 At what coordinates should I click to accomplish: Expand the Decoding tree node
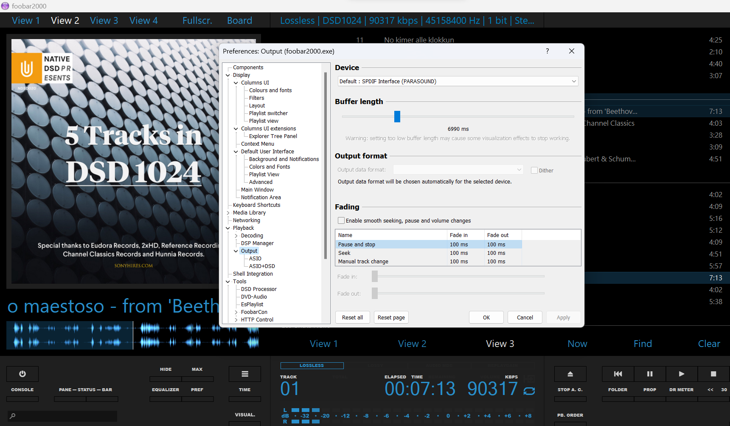(236, 236)
